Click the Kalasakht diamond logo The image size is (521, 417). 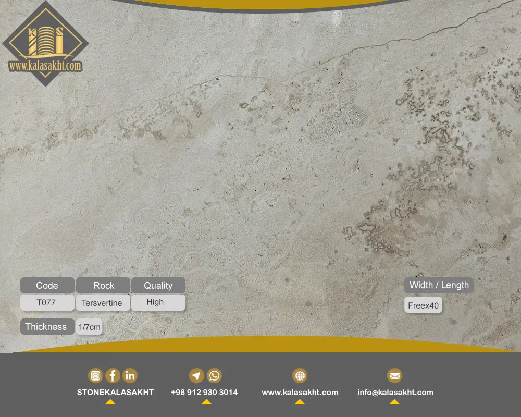pos(45,44)
